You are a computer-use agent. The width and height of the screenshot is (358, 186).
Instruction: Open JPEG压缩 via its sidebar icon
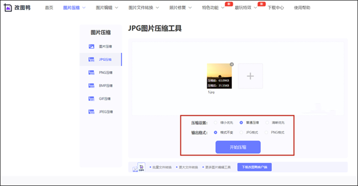(x=92, y=112)
